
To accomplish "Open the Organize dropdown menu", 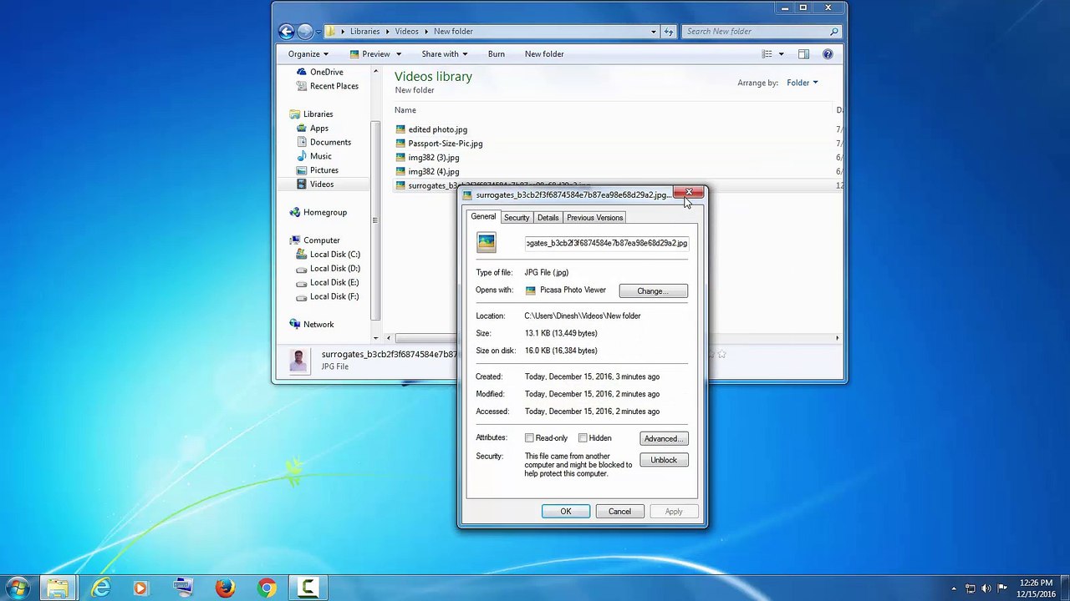I will point(308,54).
